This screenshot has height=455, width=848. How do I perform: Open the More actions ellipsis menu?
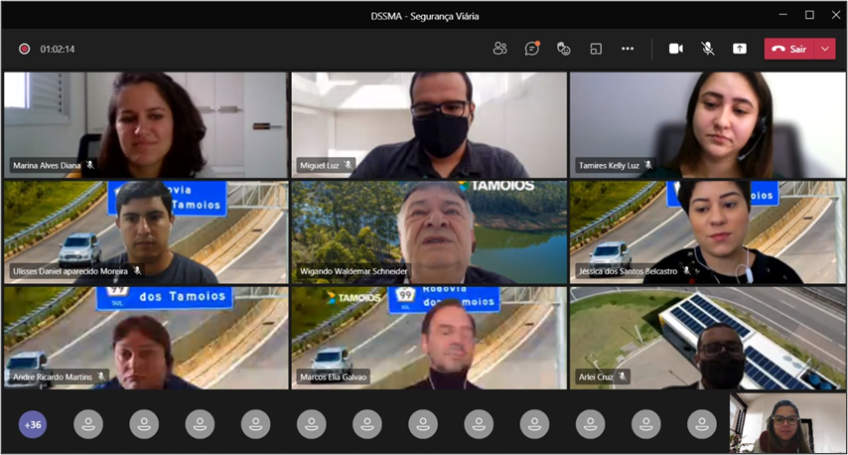click(628, 49)
